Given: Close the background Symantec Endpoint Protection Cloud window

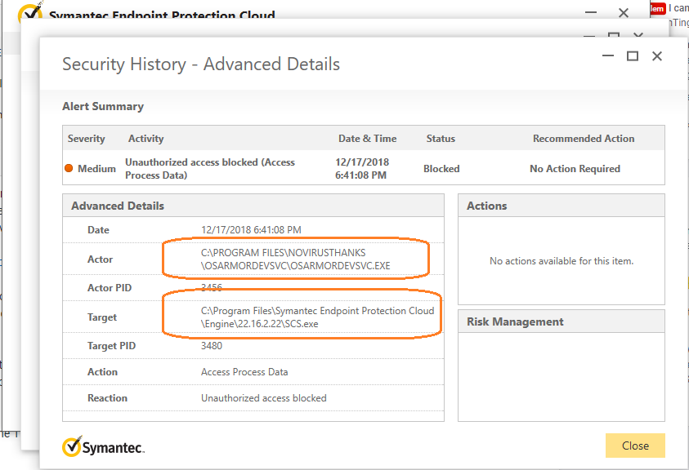Looking at the screenshot, I should 624,13.
